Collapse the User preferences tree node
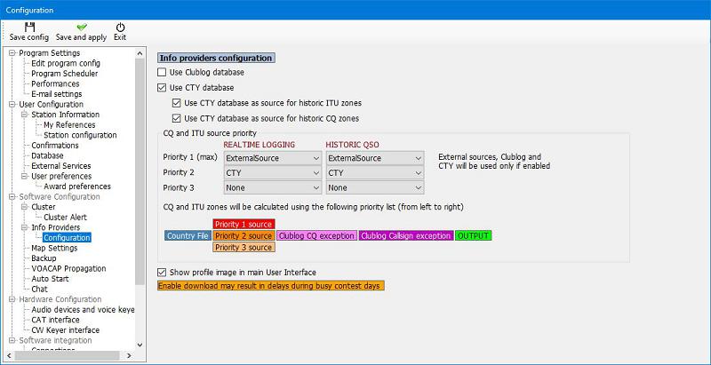711x365 pixels. click(25, 176)
